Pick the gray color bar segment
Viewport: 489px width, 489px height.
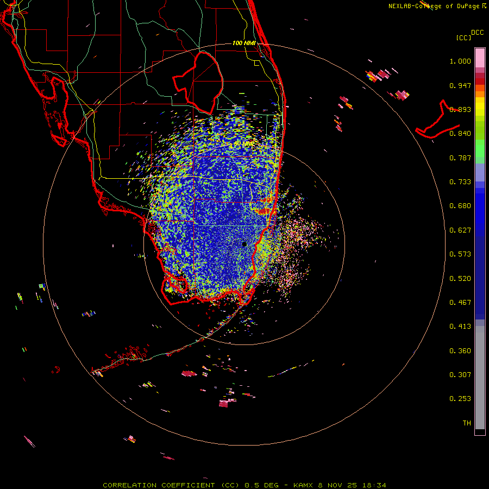[x=480, y=378]
